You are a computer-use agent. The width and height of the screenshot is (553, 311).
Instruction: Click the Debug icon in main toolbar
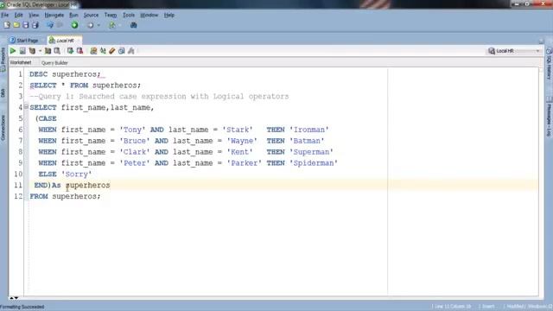[x=91, y=25]
